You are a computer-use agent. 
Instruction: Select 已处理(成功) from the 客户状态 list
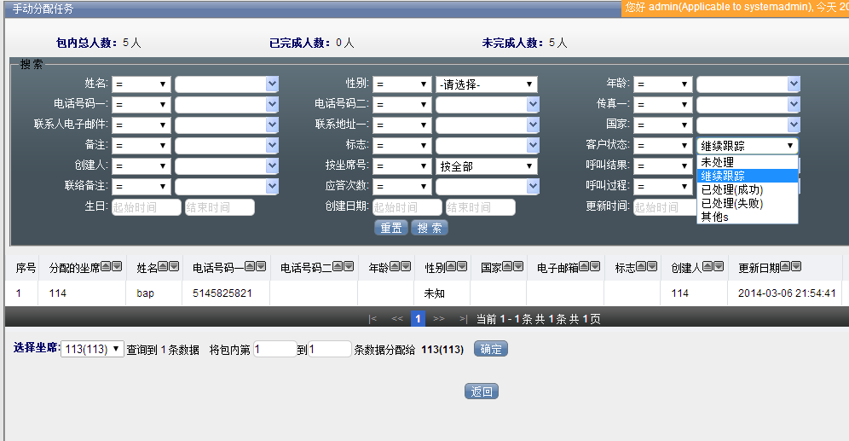731,189
